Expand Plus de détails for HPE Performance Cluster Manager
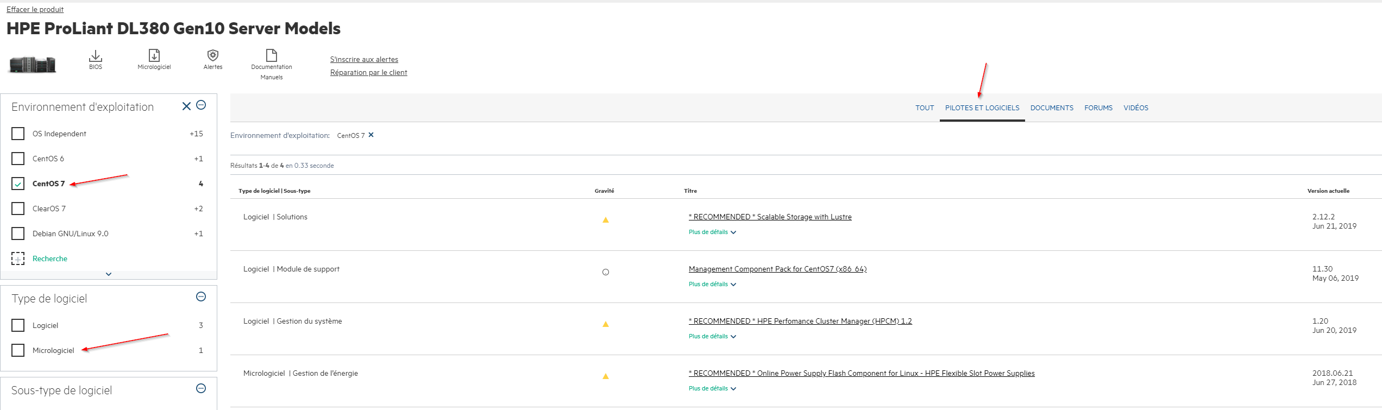1382x410 pixels. click(x=712, y=336)
